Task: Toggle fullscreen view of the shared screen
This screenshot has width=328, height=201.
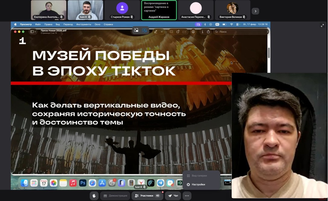Action: (322, 26)
